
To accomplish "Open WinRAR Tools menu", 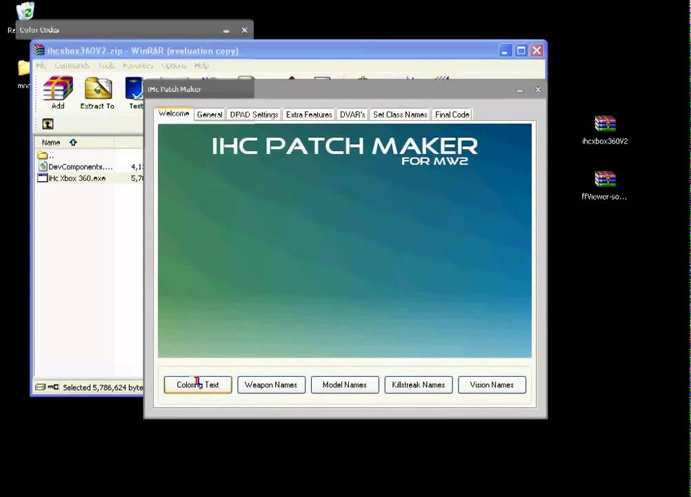I will pyautogui.click(x=106, y=66).
